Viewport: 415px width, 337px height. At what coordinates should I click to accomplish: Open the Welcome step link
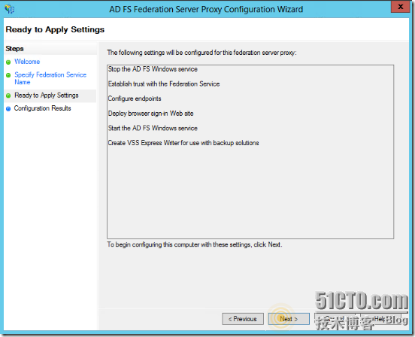coord(27,62)
